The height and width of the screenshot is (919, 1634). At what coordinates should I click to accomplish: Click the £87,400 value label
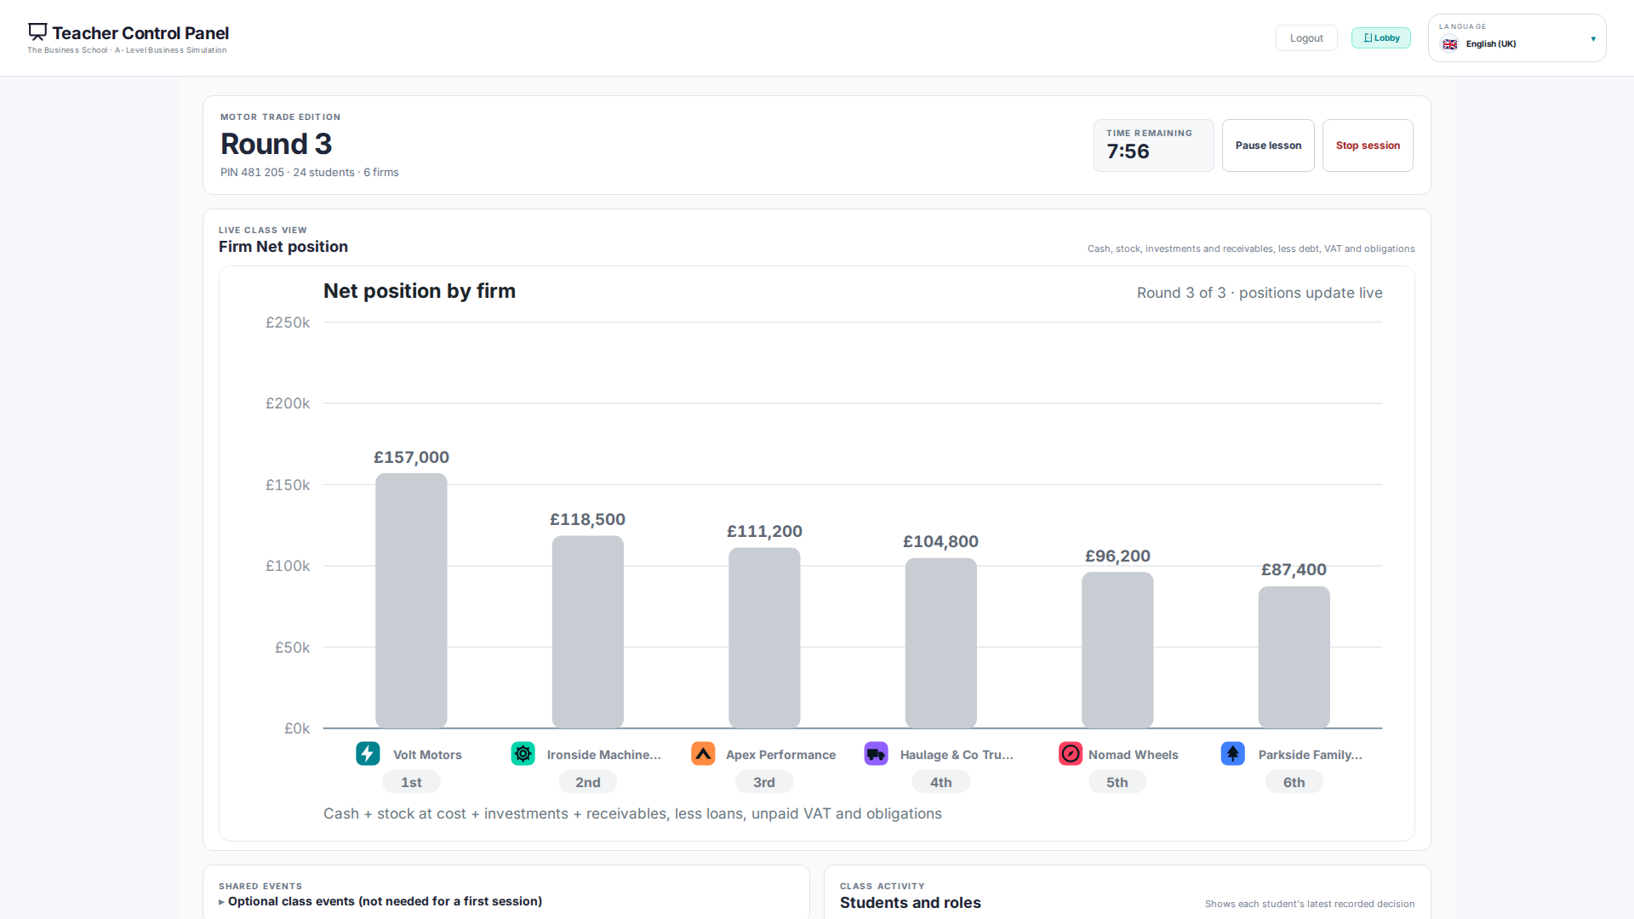pyautogui.click(x=1294, y=569)
